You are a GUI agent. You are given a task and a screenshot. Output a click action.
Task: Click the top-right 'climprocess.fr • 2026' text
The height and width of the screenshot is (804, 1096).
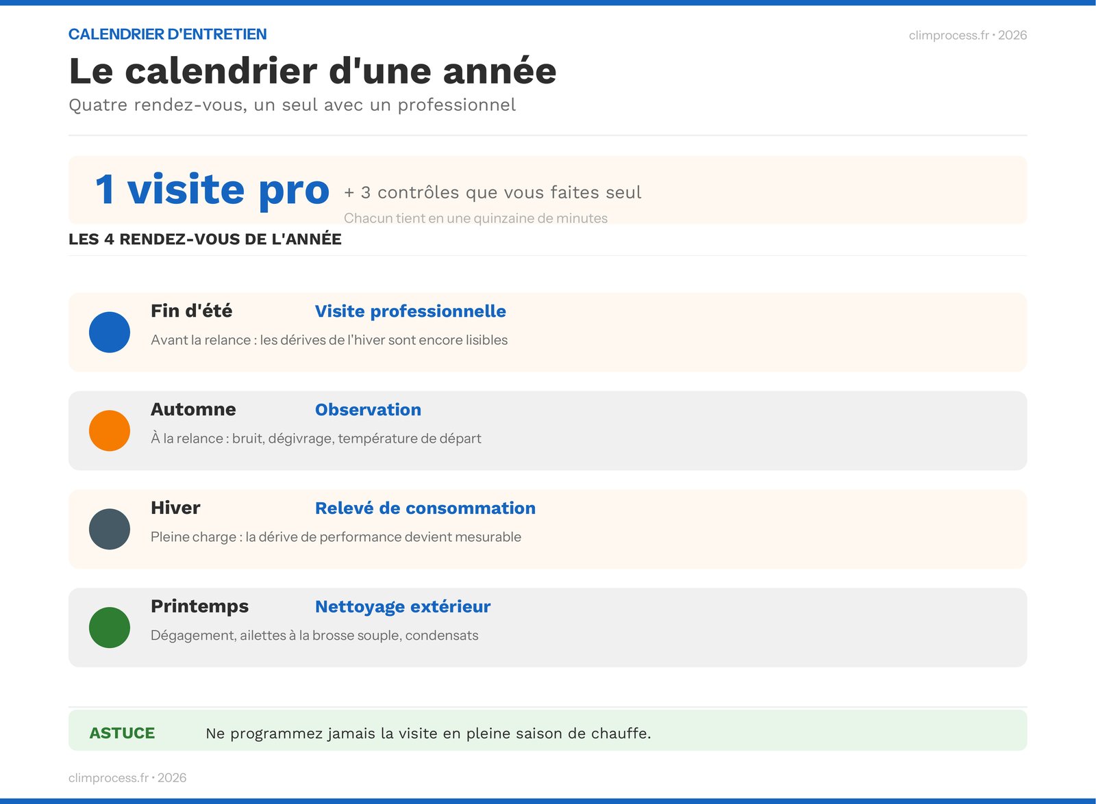(x=968, y=35)
